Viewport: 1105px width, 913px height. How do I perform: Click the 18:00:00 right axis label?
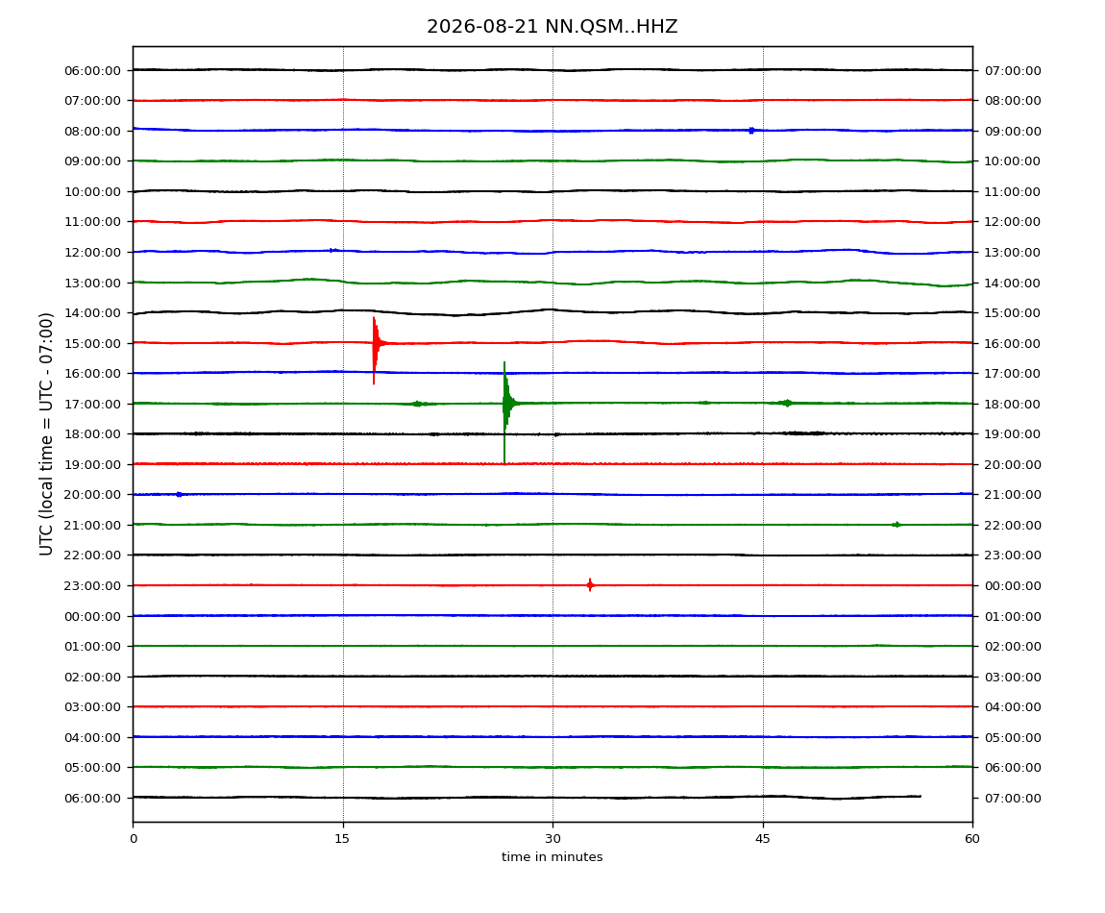[x=1013, y=404]
